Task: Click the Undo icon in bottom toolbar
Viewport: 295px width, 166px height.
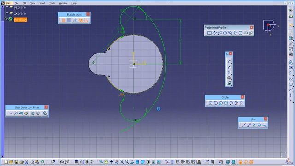Action: point(42,162)
